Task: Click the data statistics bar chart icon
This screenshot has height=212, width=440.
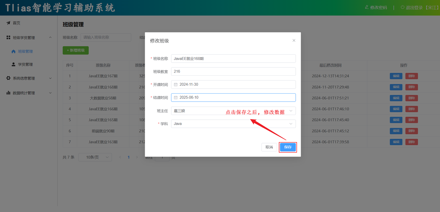Action: [x=8, y=93]
